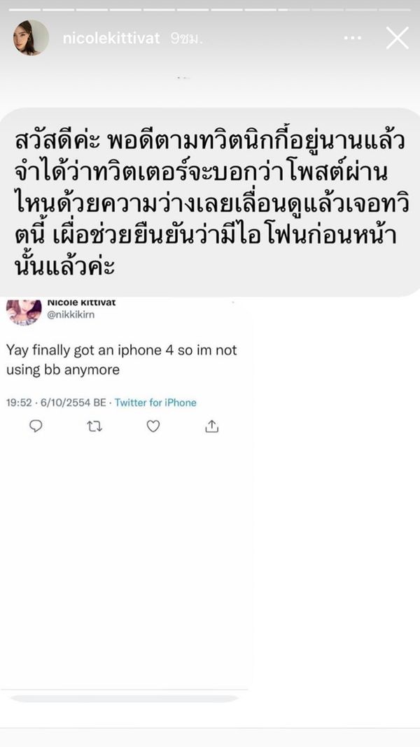Follow the Twitter for iPhone link
420x747 pixels.
pyautogui.click(x=155, y=403)
